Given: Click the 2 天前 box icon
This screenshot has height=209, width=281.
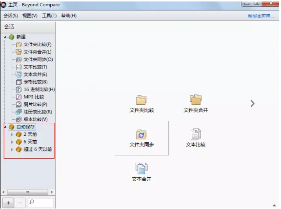Looking at the screenshot, I should click(19, 134).
